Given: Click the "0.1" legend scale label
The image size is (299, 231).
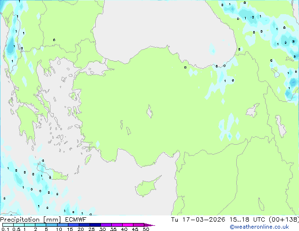Looking at the screenshot, I should (x=5, y=229).
